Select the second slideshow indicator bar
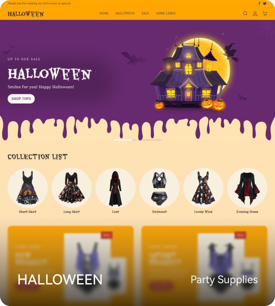This screenshot has width=275, height=306. [x=150, y=140]
